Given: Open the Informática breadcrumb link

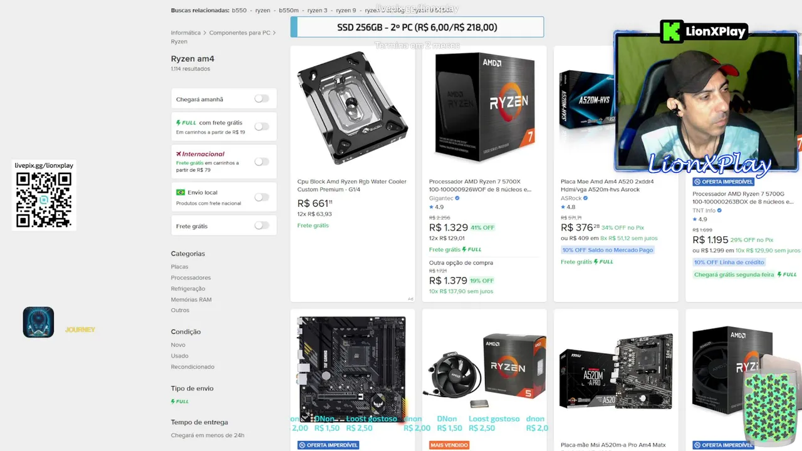Looking at the screenshot, I should point(185,33).
